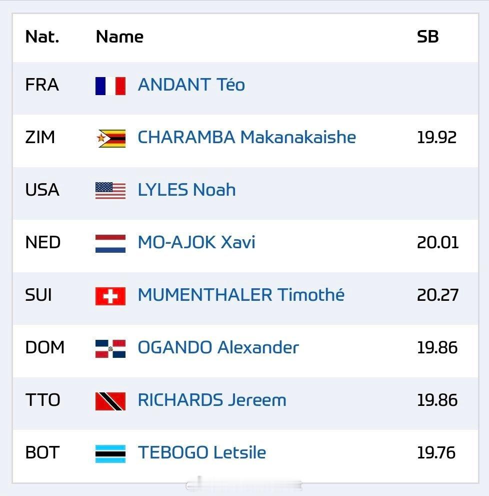Click the Trinidad and Tobago flag
489x496 pixels.
coord(110,401)
